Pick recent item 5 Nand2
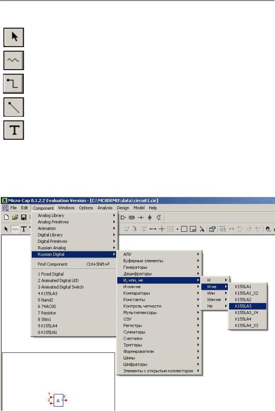 click(x=73, y=300)
